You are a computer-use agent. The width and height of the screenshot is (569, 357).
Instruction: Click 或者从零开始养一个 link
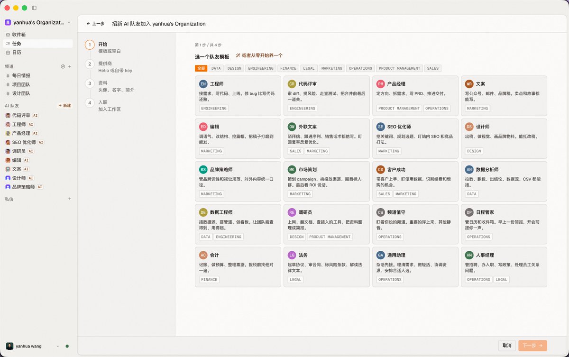coord(259,56)
